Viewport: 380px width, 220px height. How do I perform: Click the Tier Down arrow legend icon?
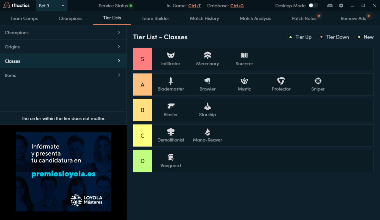321,37
